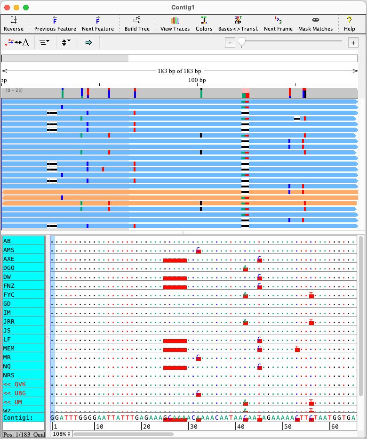This screenshot has height=439, width=367.
Task: Click the first orange read in overview
Action: (x=180, y=192)
